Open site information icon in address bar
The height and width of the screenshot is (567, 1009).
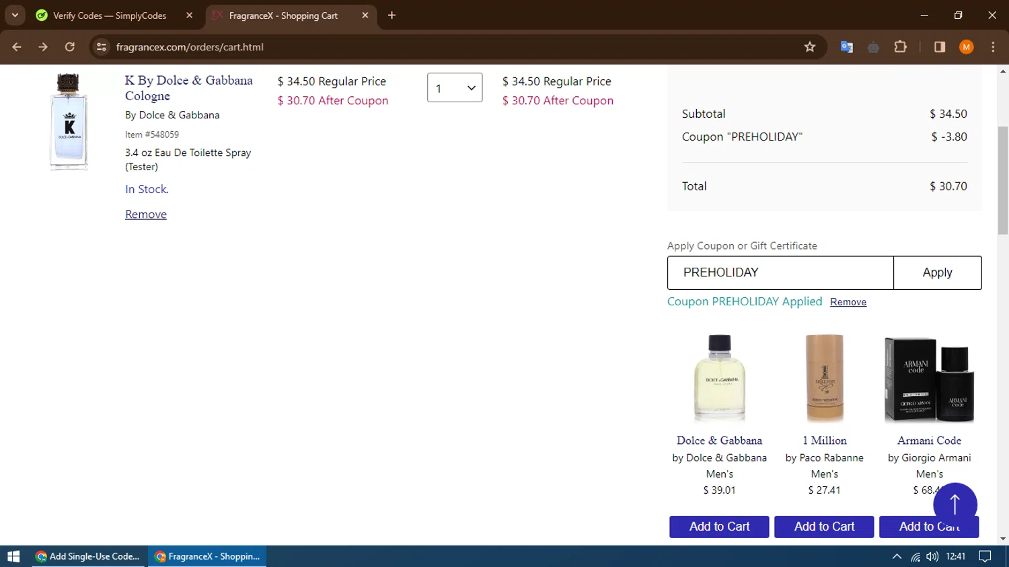coord(102,47)
